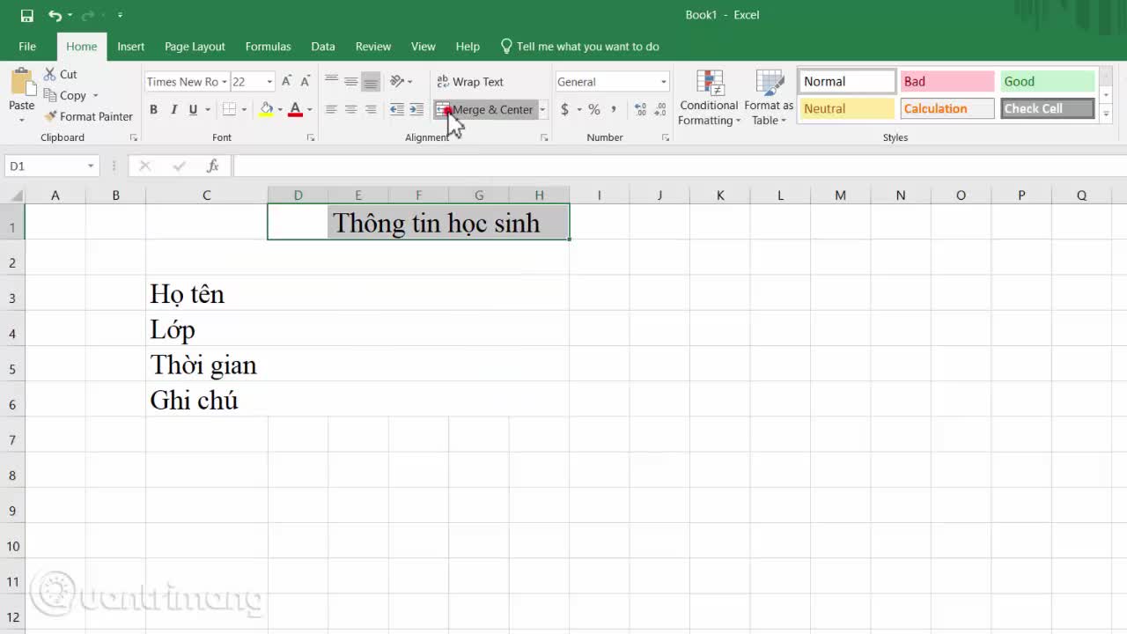The image size is (1127, 634).
Task: Select the cell containing Họ tên
Action: point(207,293)
